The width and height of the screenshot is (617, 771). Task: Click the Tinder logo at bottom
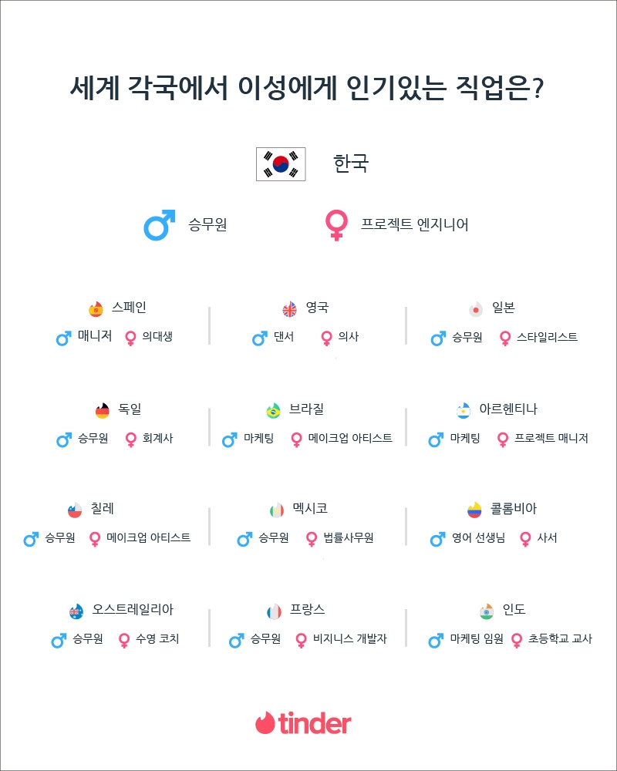tap(303, 723)
